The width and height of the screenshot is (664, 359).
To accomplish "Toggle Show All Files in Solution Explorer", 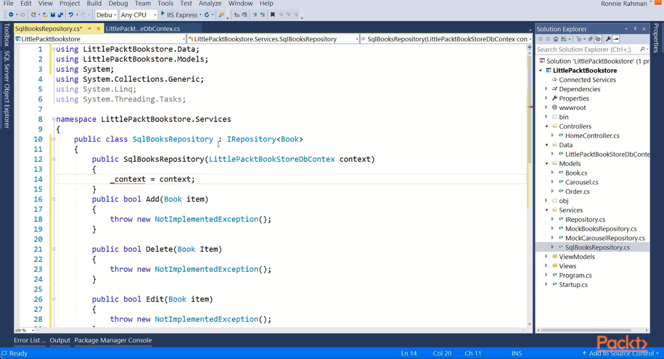I will [598, 39].
